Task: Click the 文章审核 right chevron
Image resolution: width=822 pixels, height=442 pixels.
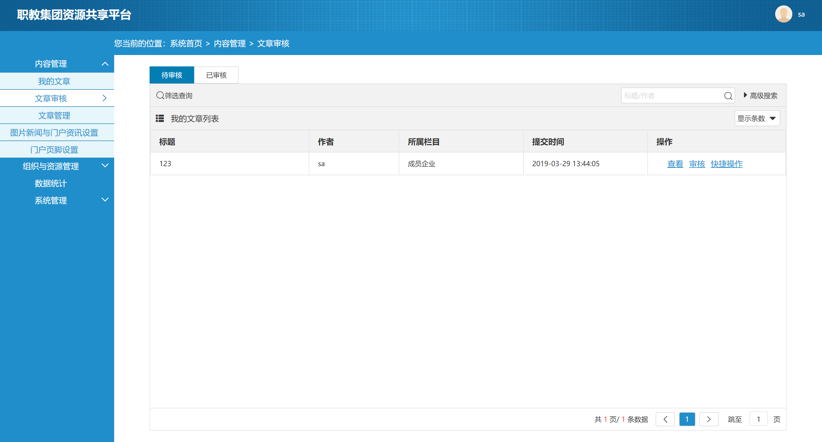Action: 104,98
